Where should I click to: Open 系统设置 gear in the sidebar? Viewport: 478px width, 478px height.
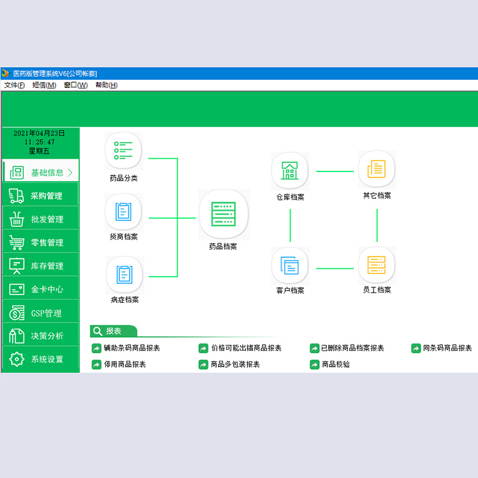click(40, 359)
